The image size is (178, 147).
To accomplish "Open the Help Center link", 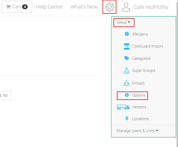I will coord(49,7).
